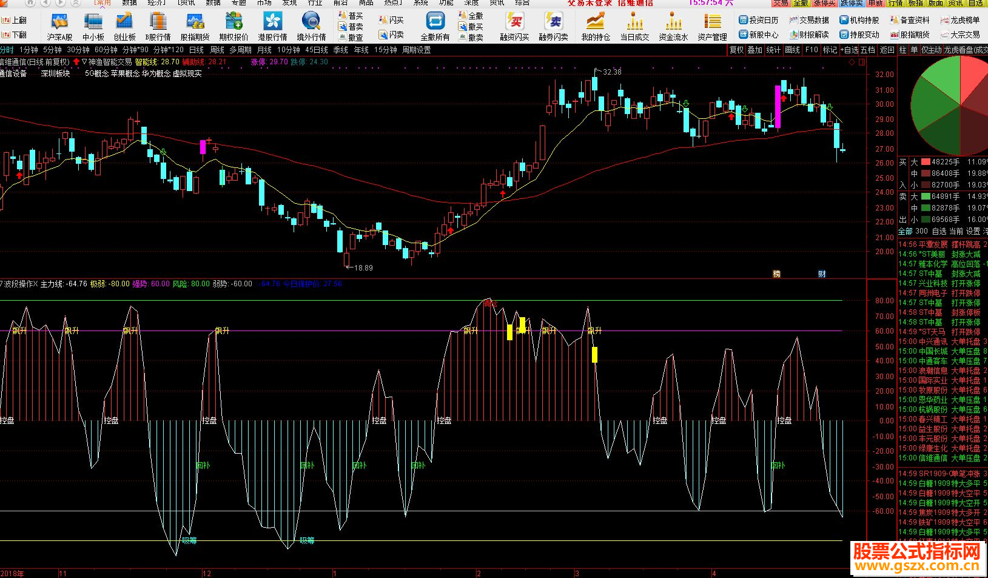Open 当日成交 daily trades icon
The image size is (988, 578).
coord(634,27)
